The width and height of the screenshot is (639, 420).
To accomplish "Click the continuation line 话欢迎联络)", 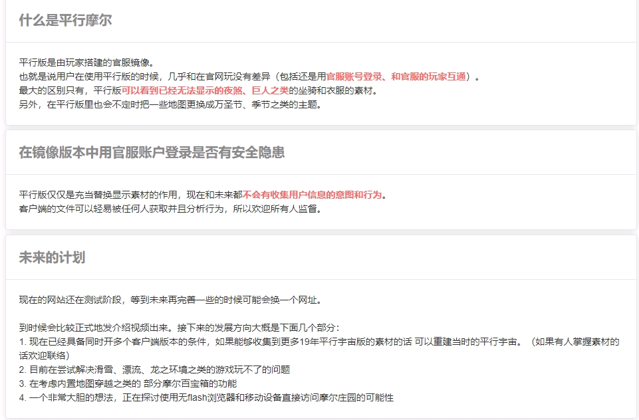I will (44, 356).
